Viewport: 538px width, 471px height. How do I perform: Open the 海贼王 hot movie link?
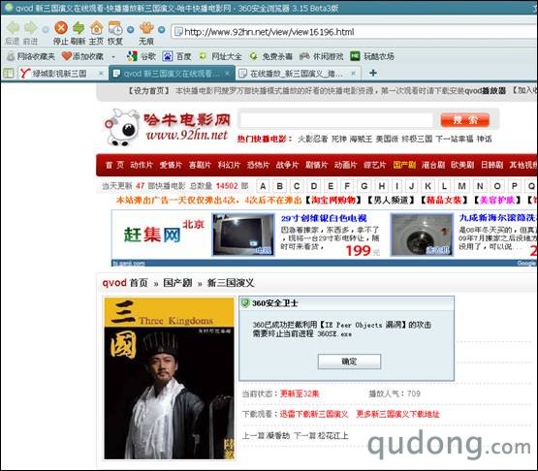(361, 139)
